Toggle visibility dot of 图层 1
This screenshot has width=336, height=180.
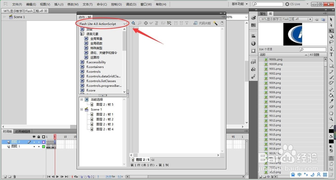pos(34,147)
